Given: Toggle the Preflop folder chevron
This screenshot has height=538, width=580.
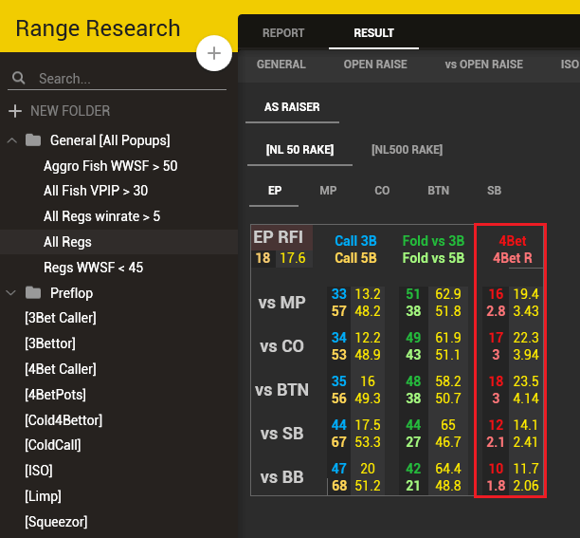Looking at the screenshot, I should (11, 293).
